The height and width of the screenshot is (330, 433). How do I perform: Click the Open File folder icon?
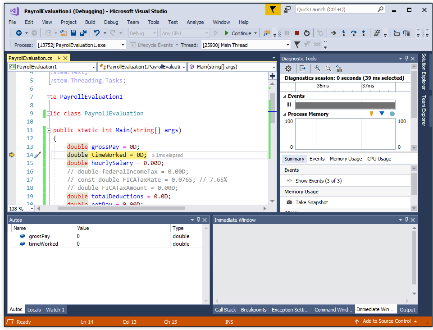point(64,33)
